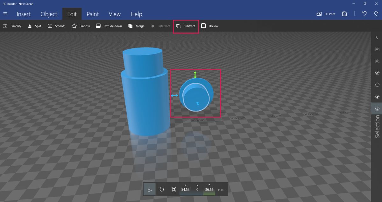
Task: Select the Emboss tool
Action: 80,26
